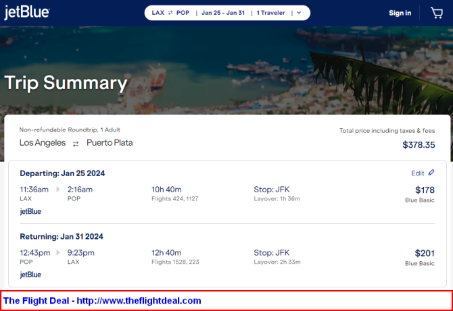Click the 11:36am departure time
The image size is (453, 311).
[34, 190]
